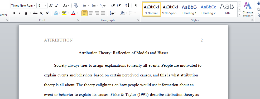Expand bullets library dropdown arrow
Image resolution: width=260 pixels, height=99 pixels.
89,6
